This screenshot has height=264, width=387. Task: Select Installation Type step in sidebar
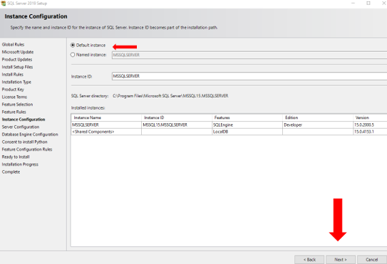point(16,82)
